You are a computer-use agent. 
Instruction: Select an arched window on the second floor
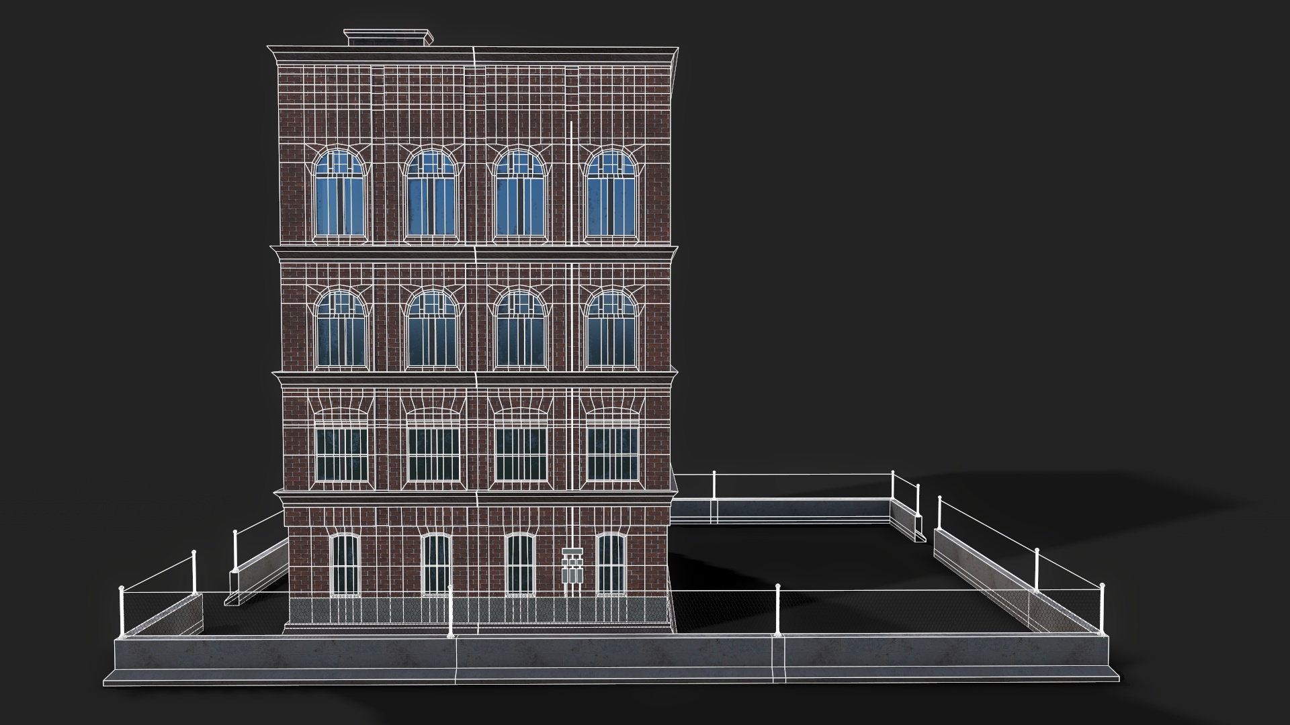pos(430,329)
